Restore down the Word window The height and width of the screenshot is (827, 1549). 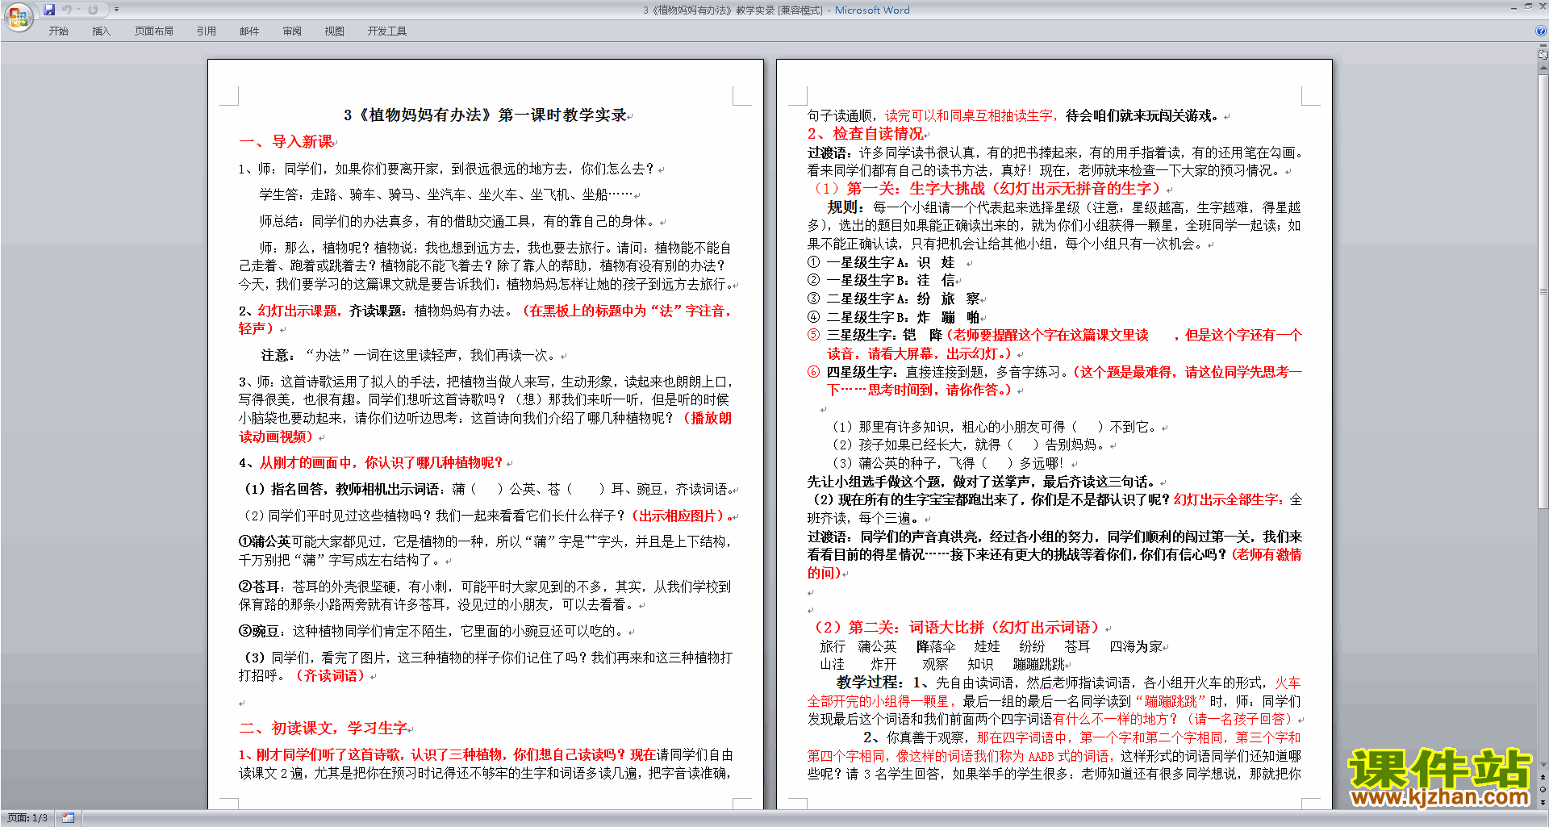(x=1528, y=6)
